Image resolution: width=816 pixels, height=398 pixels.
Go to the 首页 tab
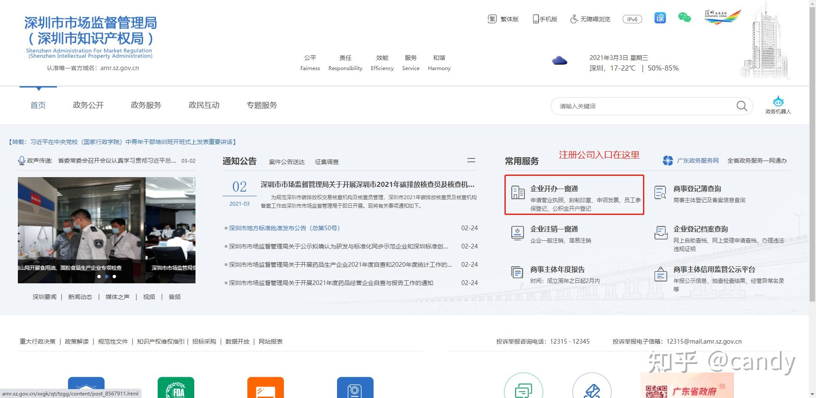(x=38, y=105)
